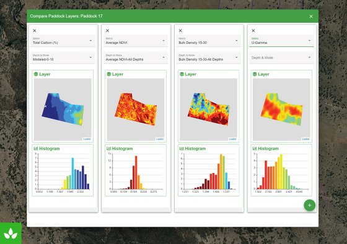This screenshot has width=347, height=244.
Task: Close the Compare Paddock Layers dialog
Action: (x=311, y=16)
